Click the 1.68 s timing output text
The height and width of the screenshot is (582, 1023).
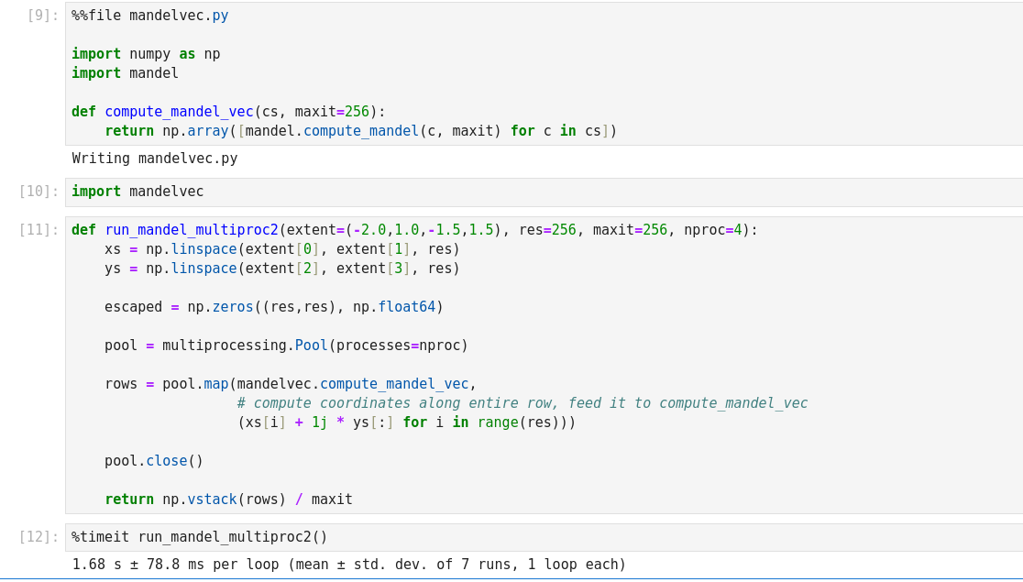(349, 565)
